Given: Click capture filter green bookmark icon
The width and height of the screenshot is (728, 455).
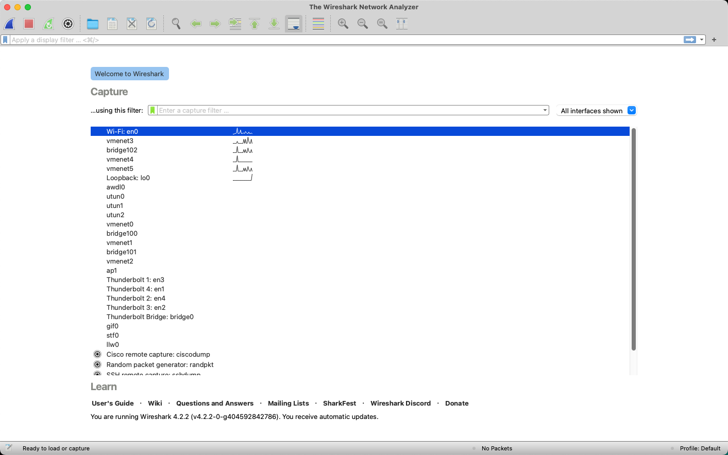Looking at the screenshot, I should click(x=153, y=111).
